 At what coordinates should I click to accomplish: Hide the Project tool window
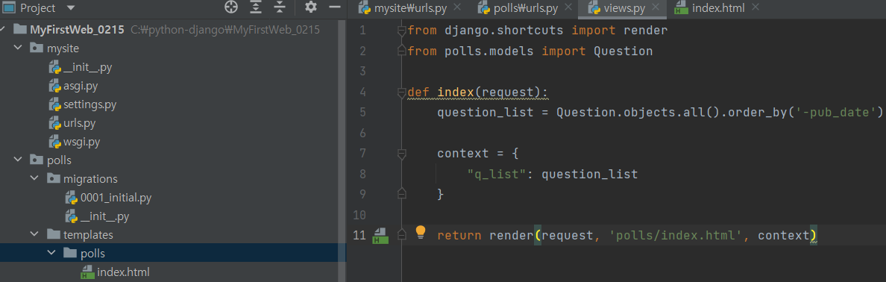[x=335, y=7]
